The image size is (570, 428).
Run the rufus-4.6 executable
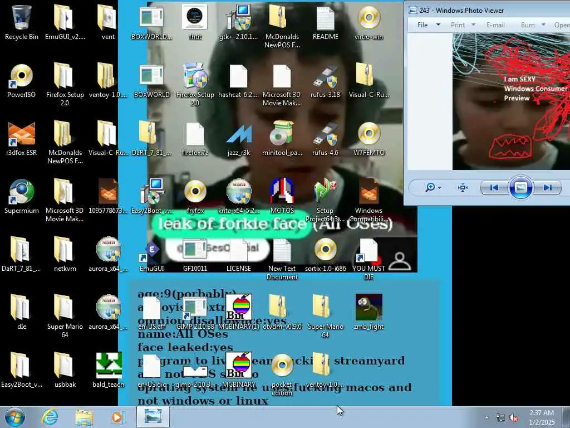[325, 138]
